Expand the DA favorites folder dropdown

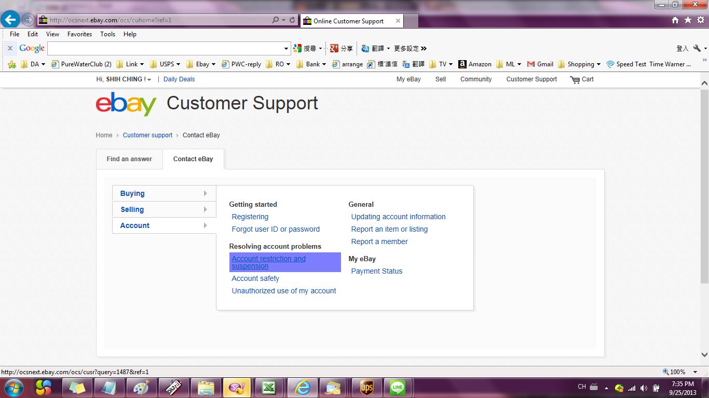point(43,64)
